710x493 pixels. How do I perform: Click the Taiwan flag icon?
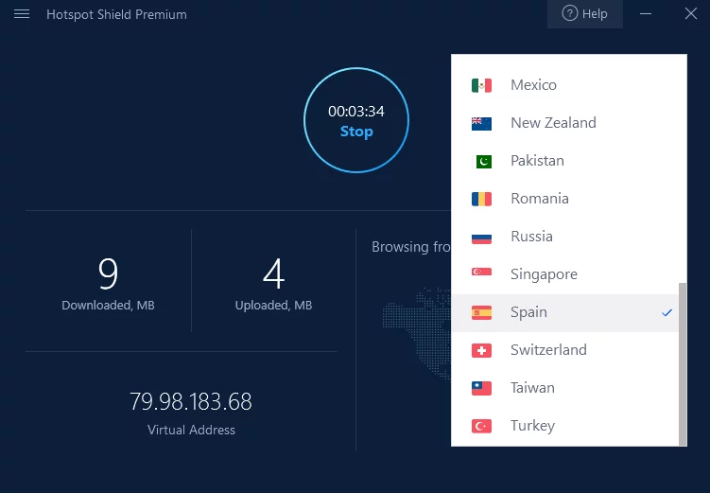(x=481, y=388)
